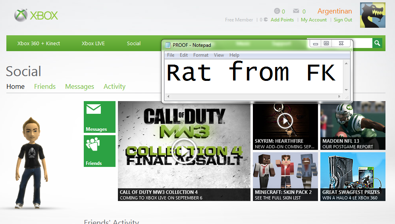This screenshot has height=224, width=395.
Task: Switch to the Activity tab
Action: click(114, 86)
